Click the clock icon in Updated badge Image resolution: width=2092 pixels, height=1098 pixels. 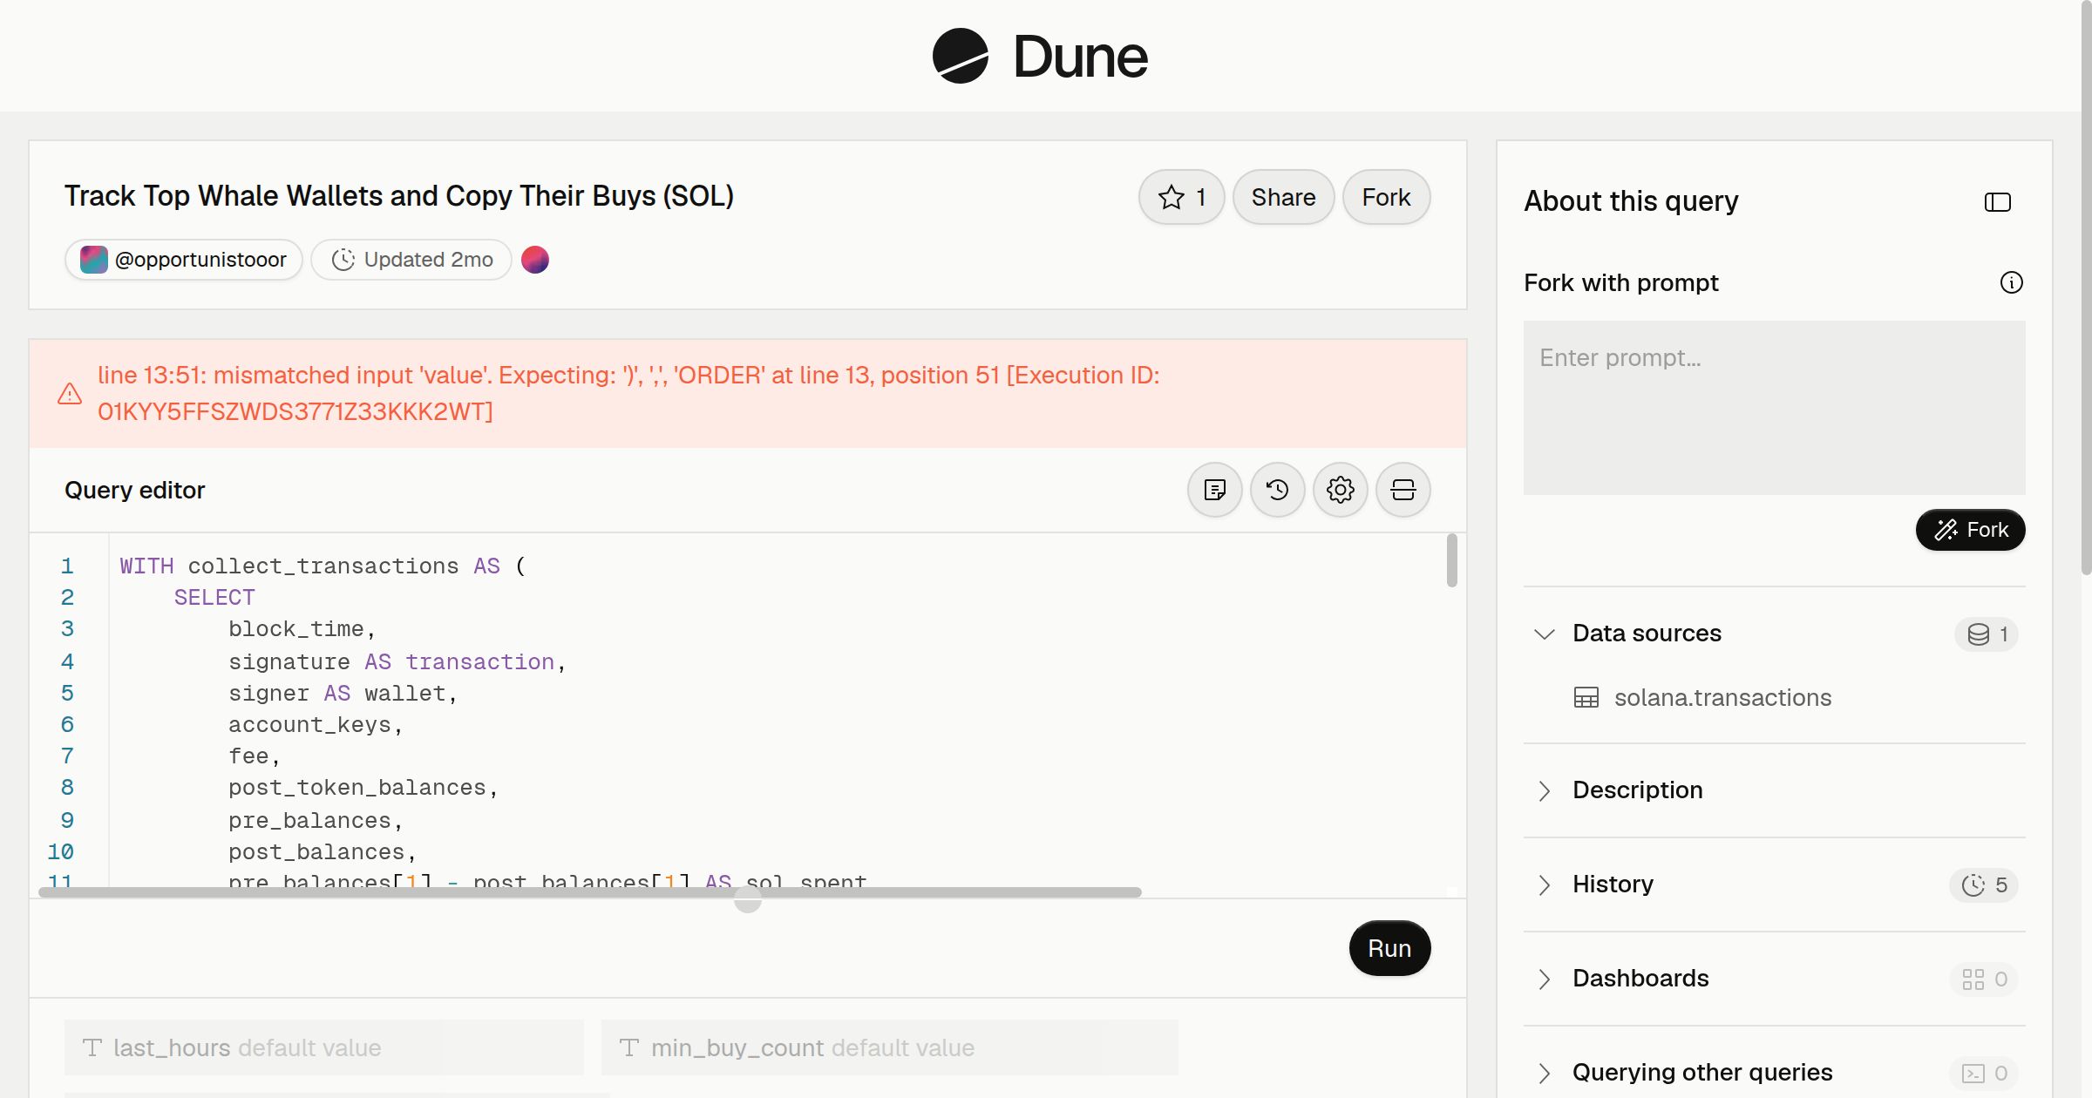point(343,260)
